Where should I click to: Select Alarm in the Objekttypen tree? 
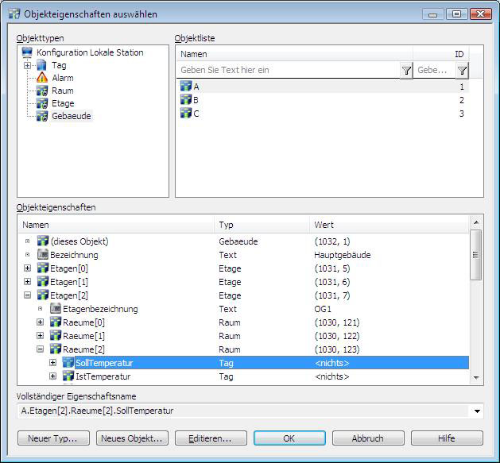63,78
